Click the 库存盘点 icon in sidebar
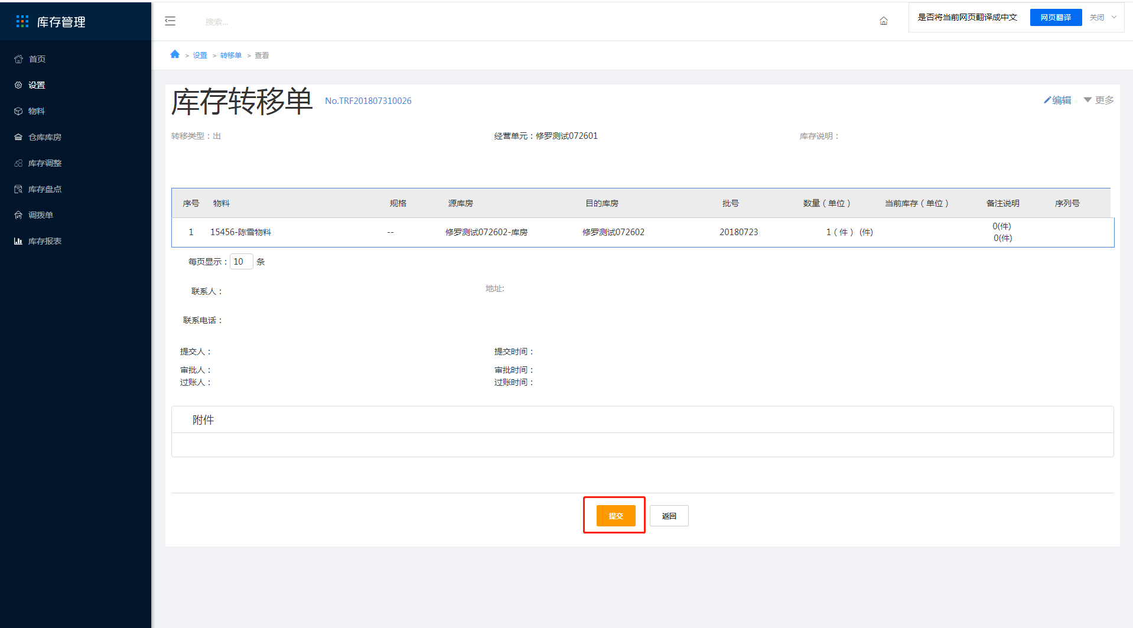 tap(18, 189)
